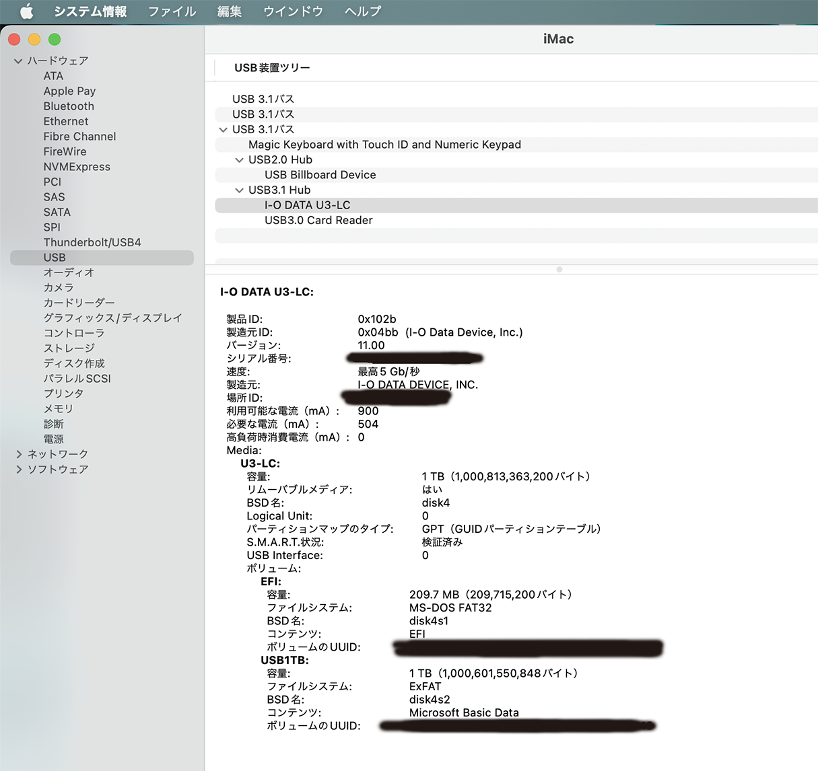Click the split pane divider handle dot
818x771 pixels.
[x=559, y=269]
